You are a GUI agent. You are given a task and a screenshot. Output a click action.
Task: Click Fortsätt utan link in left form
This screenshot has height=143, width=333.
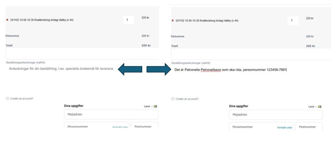120,127
